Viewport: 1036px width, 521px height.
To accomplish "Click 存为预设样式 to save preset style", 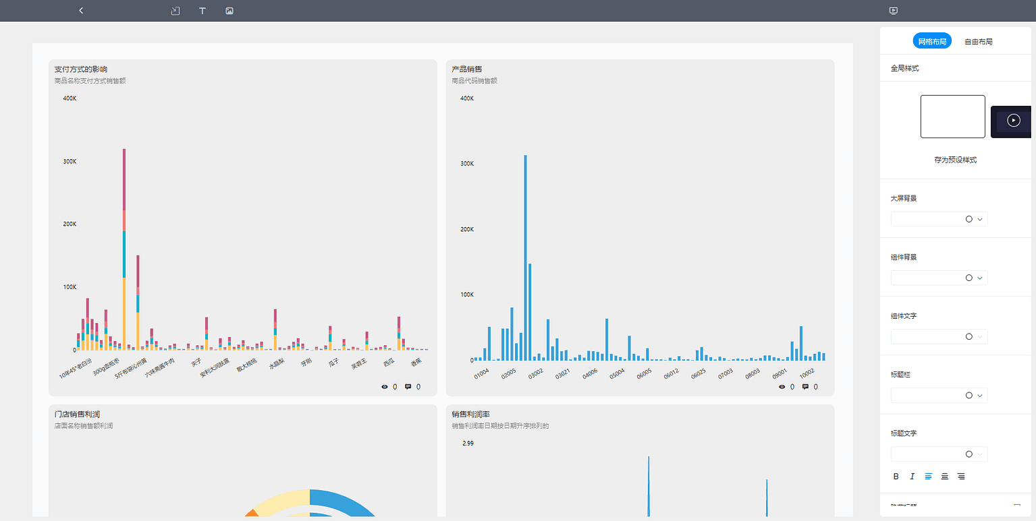I will 955,160.
